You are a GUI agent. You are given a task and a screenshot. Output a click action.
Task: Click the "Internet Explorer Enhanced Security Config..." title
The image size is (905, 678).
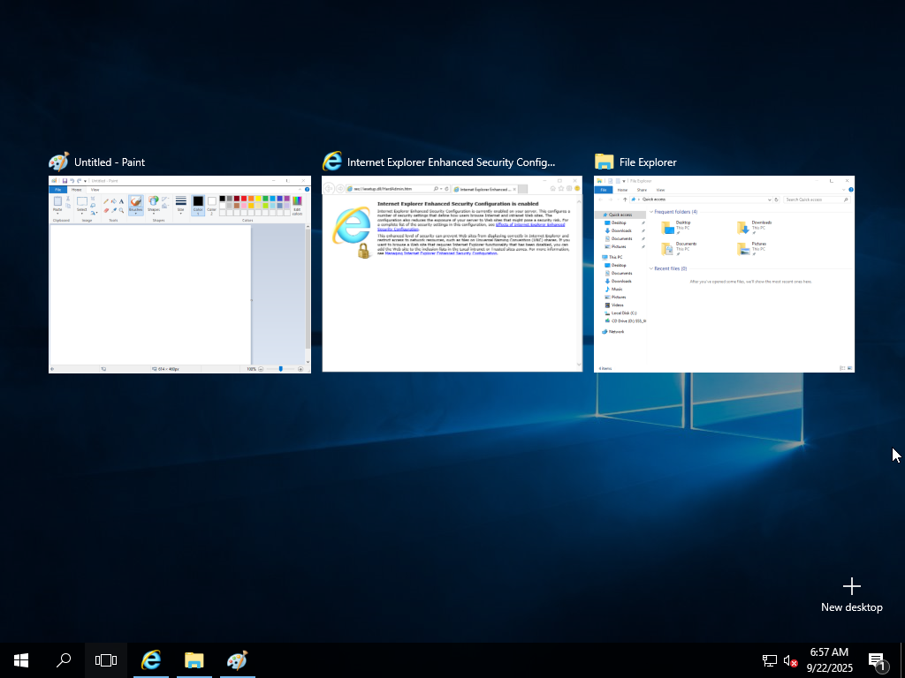451,162
